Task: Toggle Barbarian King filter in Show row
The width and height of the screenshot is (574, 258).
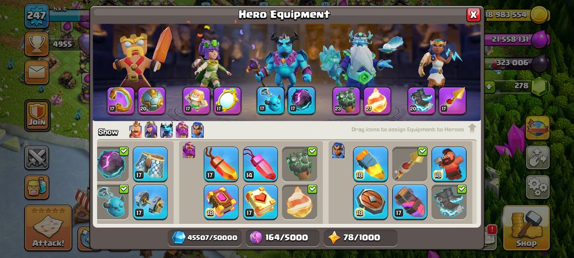Action: (136, 130)
